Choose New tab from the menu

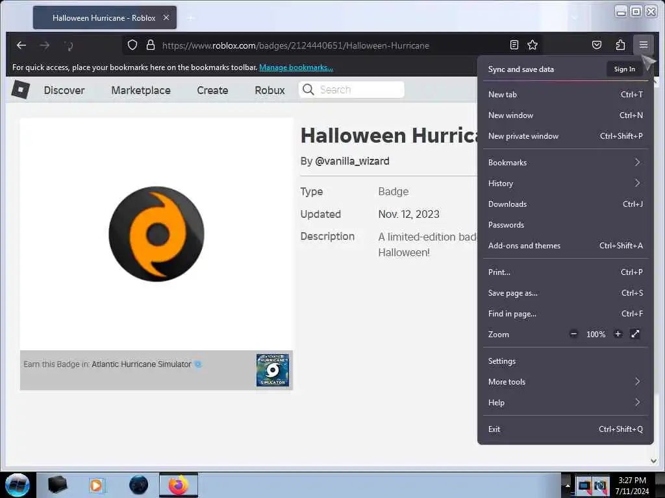point(566,95)
